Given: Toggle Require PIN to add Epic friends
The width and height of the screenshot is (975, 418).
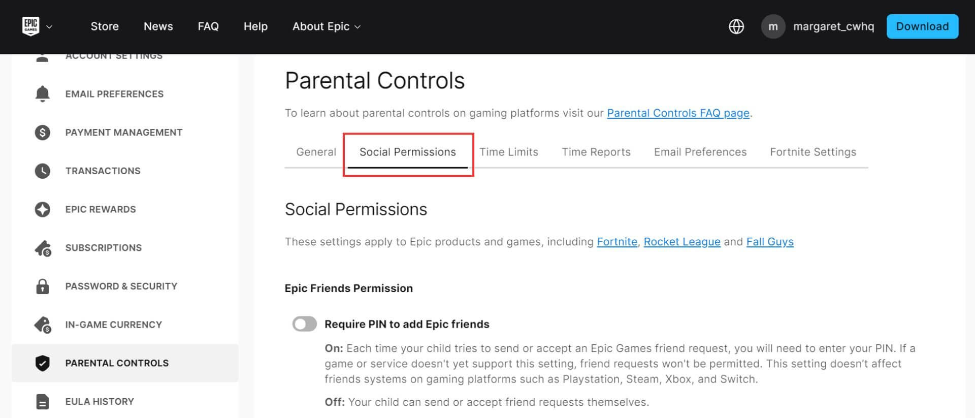Looking at the screenshot, I should coord(304,324).
